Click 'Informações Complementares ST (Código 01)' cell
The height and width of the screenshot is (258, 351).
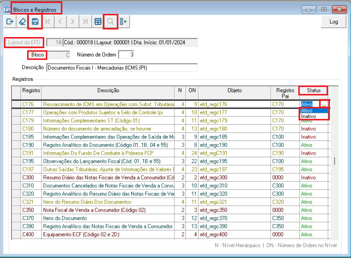click(x=108, y=121)
